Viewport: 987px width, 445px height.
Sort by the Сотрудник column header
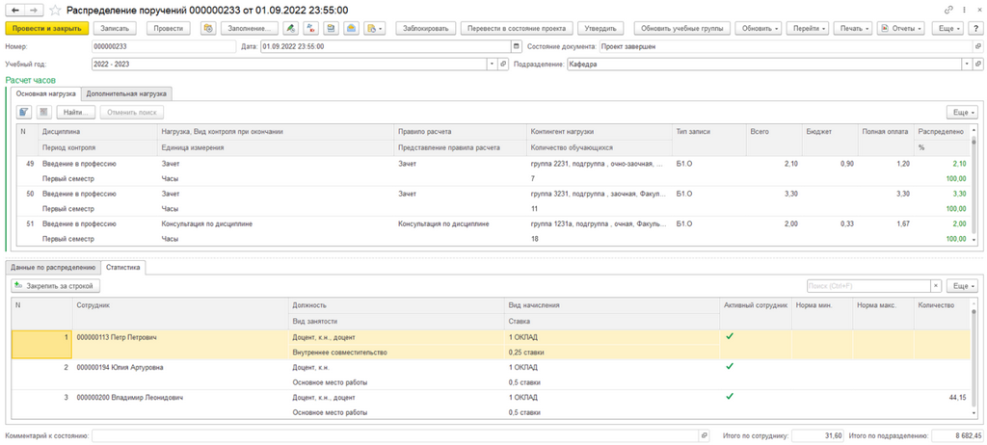click(x=180, y=305)
